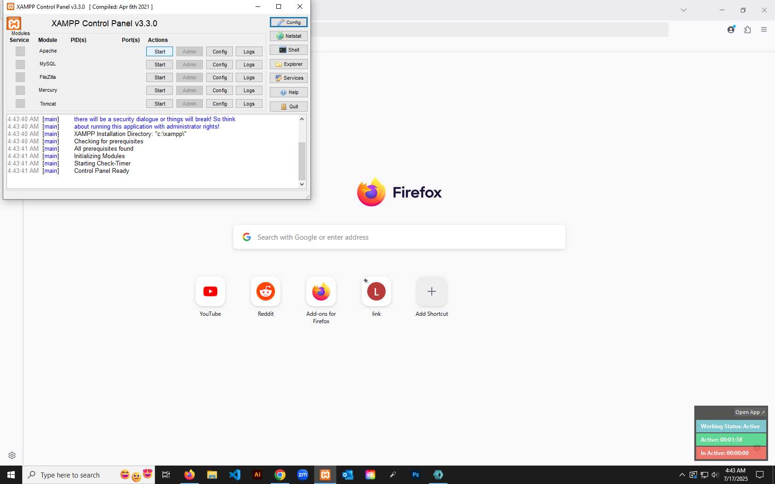The width and height of the screenshot is (775, 484).
Task: Click the Firefox search address field
Action: [x=399, y=237]
